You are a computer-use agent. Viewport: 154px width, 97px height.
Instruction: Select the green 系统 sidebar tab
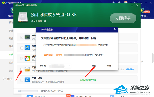(x=11, y=54)
